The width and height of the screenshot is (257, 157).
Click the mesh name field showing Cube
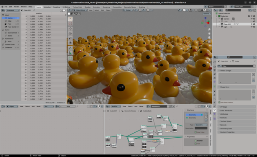point(237,66)
